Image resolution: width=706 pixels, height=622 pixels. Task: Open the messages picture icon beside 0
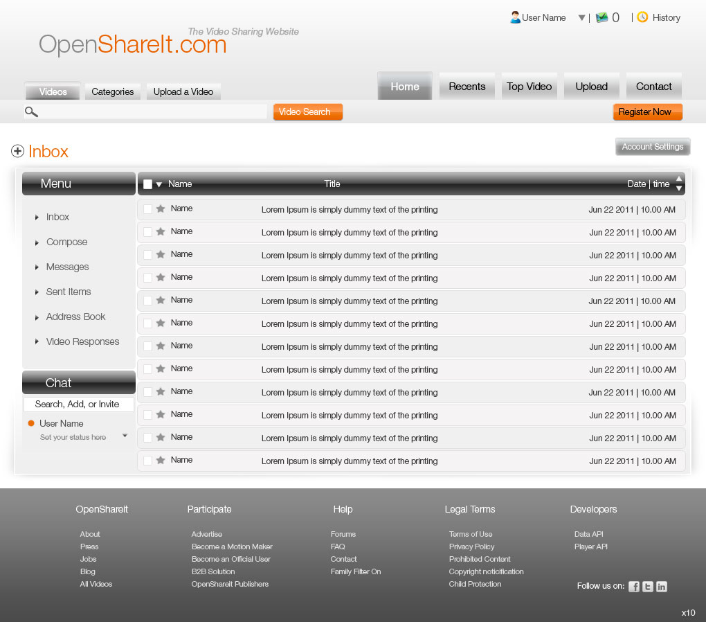(601, 17)
